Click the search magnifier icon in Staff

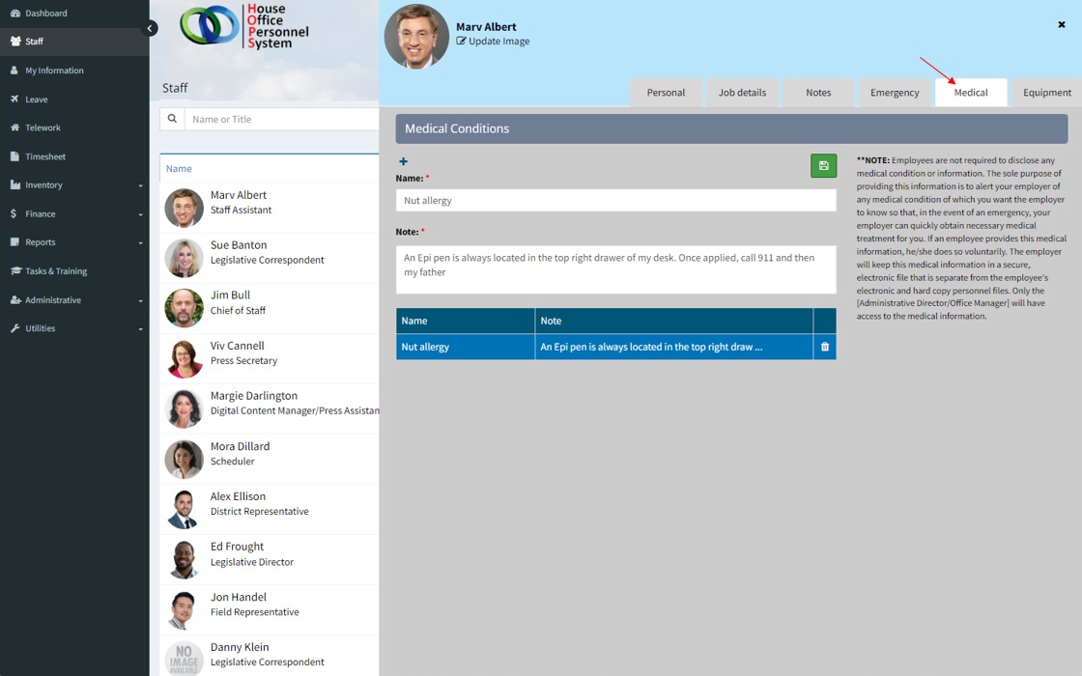coord(172,119)
